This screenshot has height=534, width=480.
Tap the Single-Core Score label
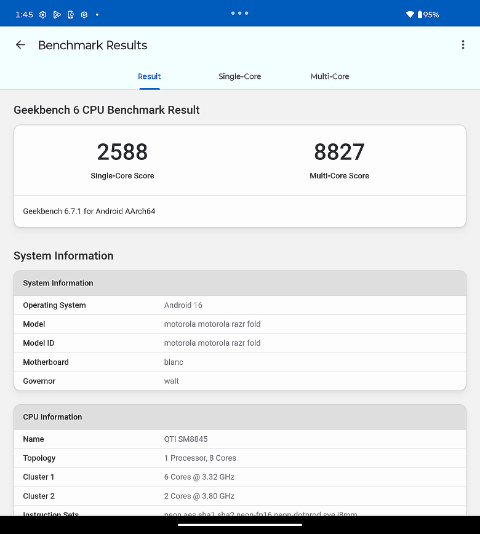pyautogui.click(x=122, y=176)
